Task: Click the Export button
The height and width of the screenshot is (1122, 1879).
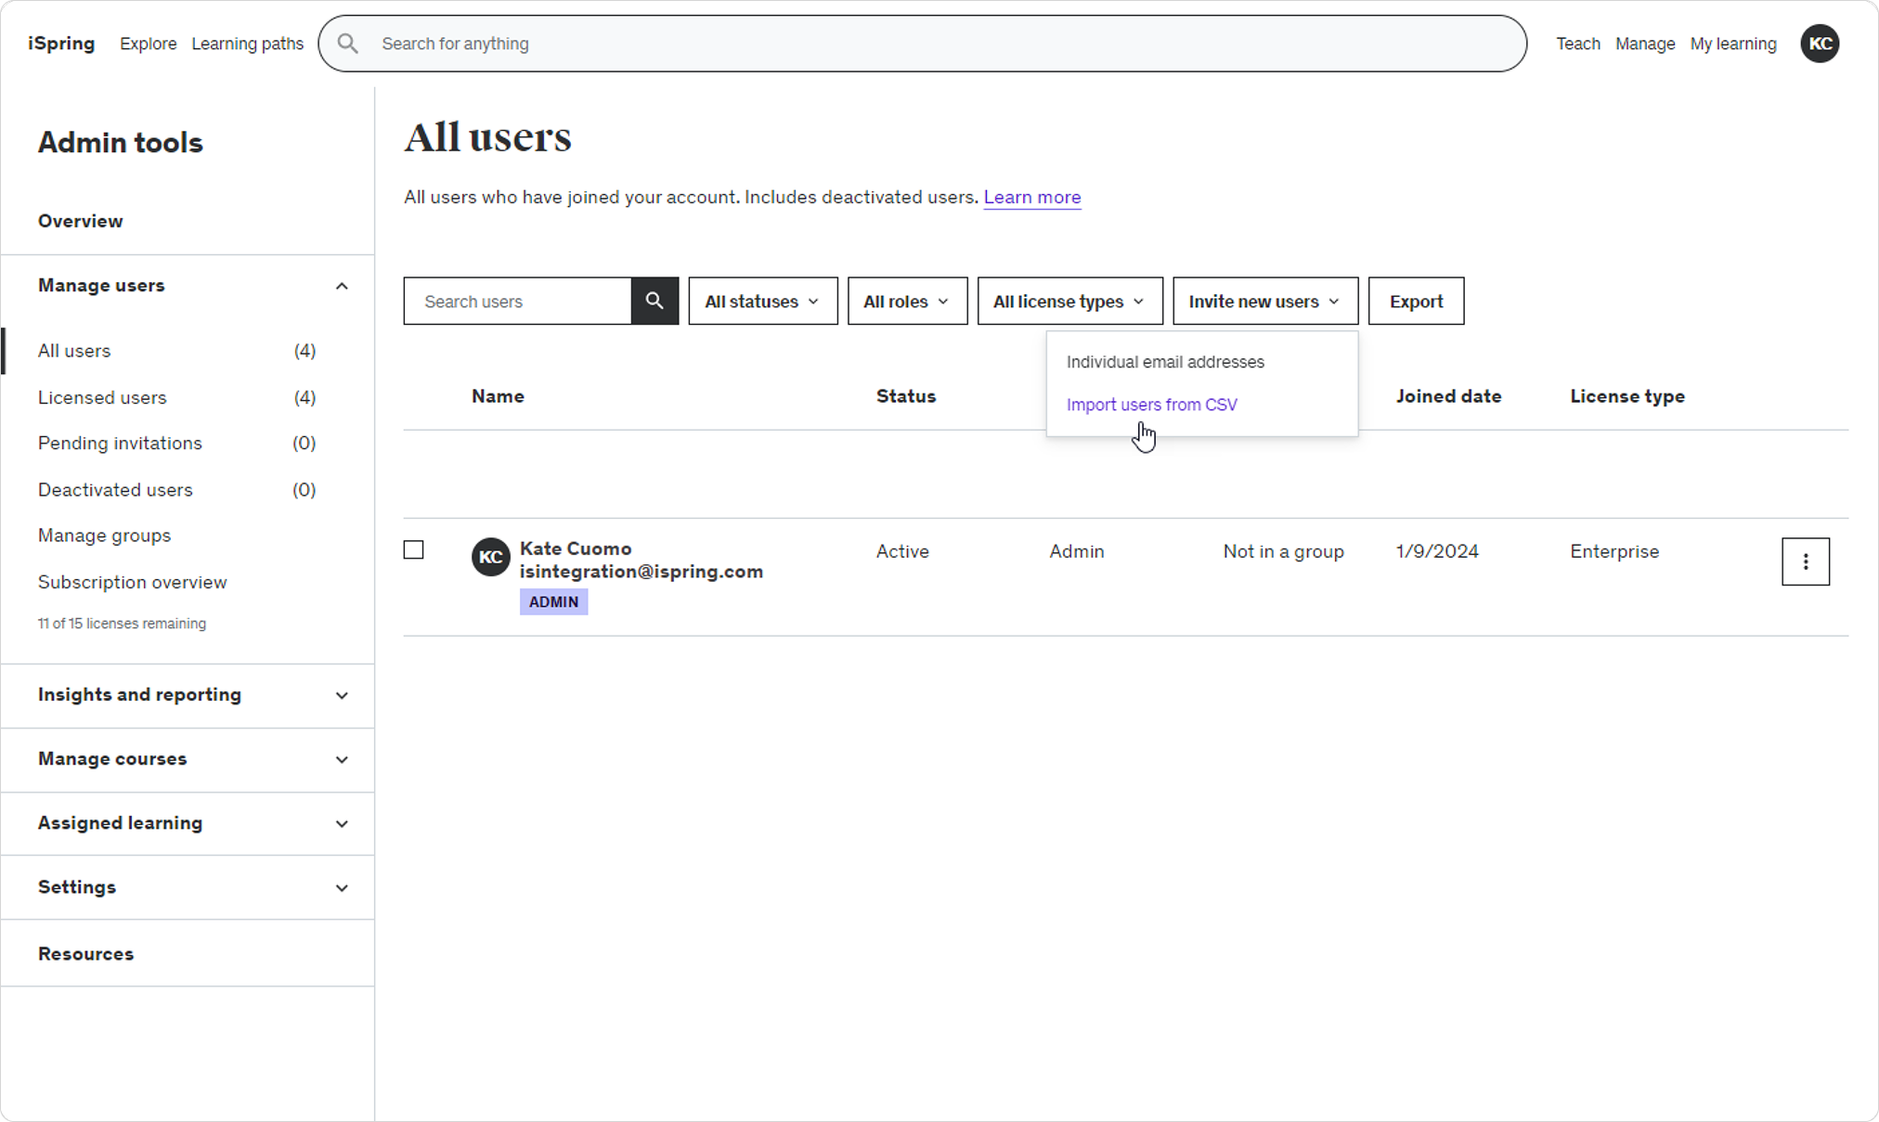Action: pyautogui.click(x=1416, y=301)
